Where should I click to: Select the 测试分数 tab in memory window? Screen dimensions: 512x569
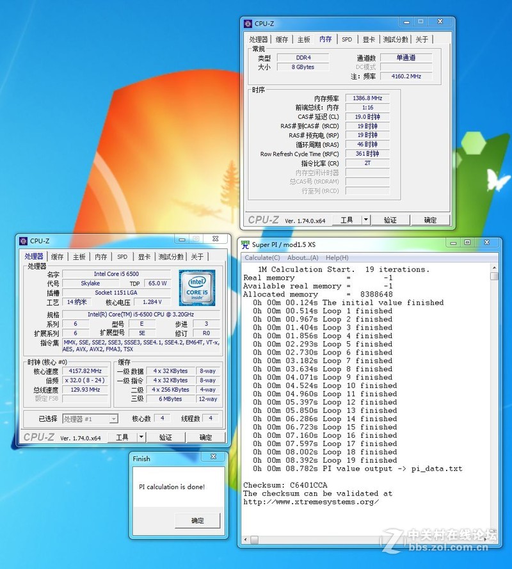396,39
